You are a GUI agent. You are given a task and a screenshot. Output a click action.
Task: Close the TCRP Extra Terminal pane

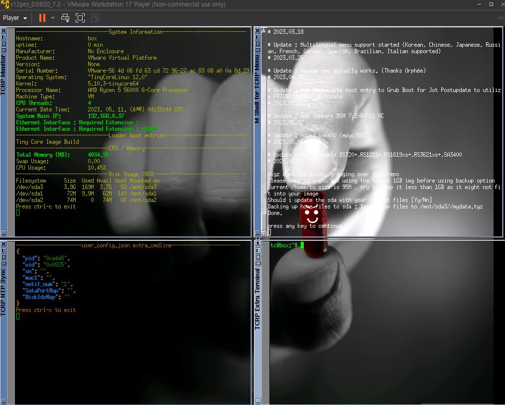coord(257,244)
